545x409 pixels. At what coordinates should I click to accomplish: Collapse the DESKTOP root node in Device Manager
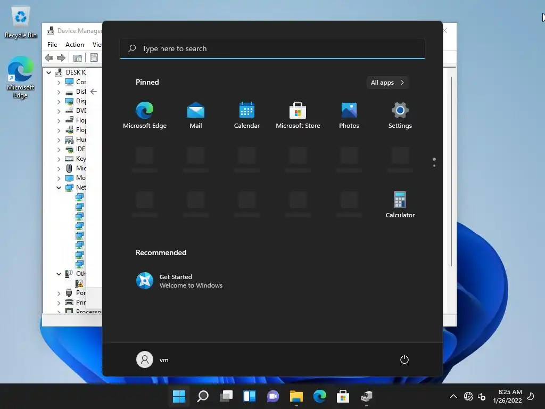click(48, 72)
